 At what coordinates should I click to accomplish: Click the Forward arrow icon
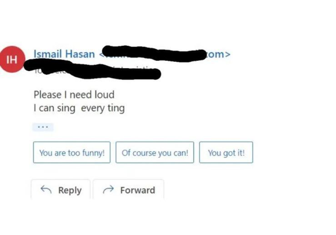click(108, 190)
